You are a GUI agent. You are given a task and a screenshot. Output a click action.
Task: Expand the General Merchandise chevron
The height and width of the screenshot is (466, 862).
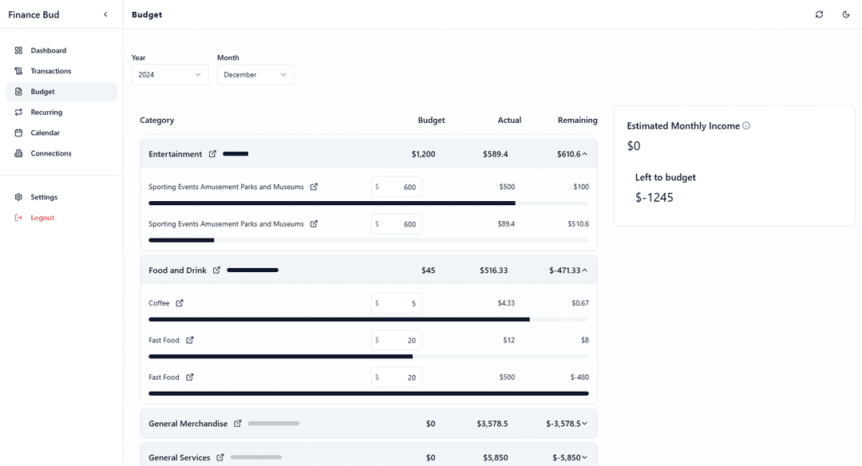584,424
